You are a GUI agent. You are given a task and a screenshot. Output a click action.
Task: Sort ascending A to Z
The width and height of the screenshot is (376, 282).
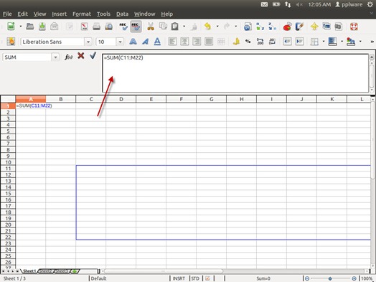click(x=260, y=27)
